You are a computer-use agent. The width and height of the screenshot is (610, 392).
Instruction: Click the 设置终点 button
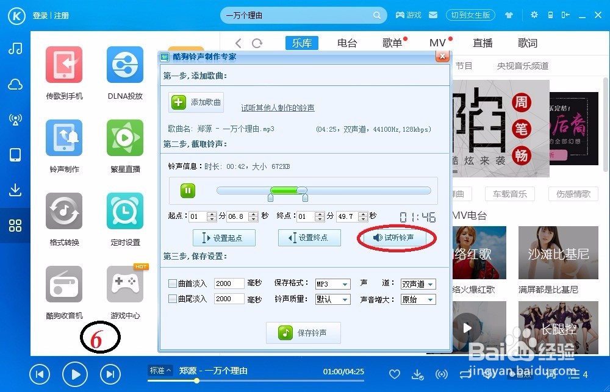point(309,238)
